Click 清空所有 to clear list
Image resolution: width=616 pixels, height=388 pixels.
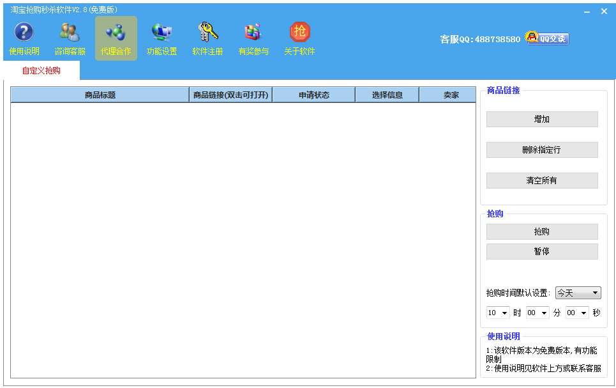[541, 180]
